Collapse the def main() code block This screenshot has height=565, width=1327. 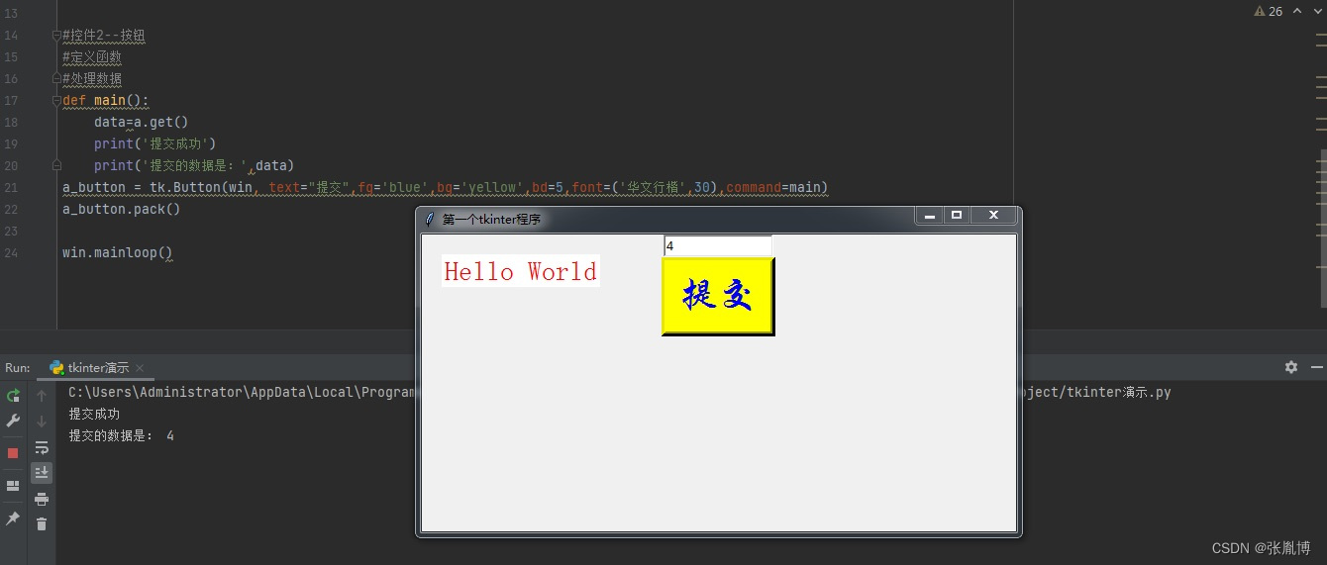pos(56,101)
